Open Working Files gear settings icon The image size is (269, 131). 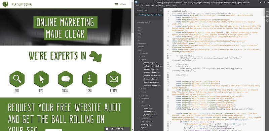click(157, 11)
